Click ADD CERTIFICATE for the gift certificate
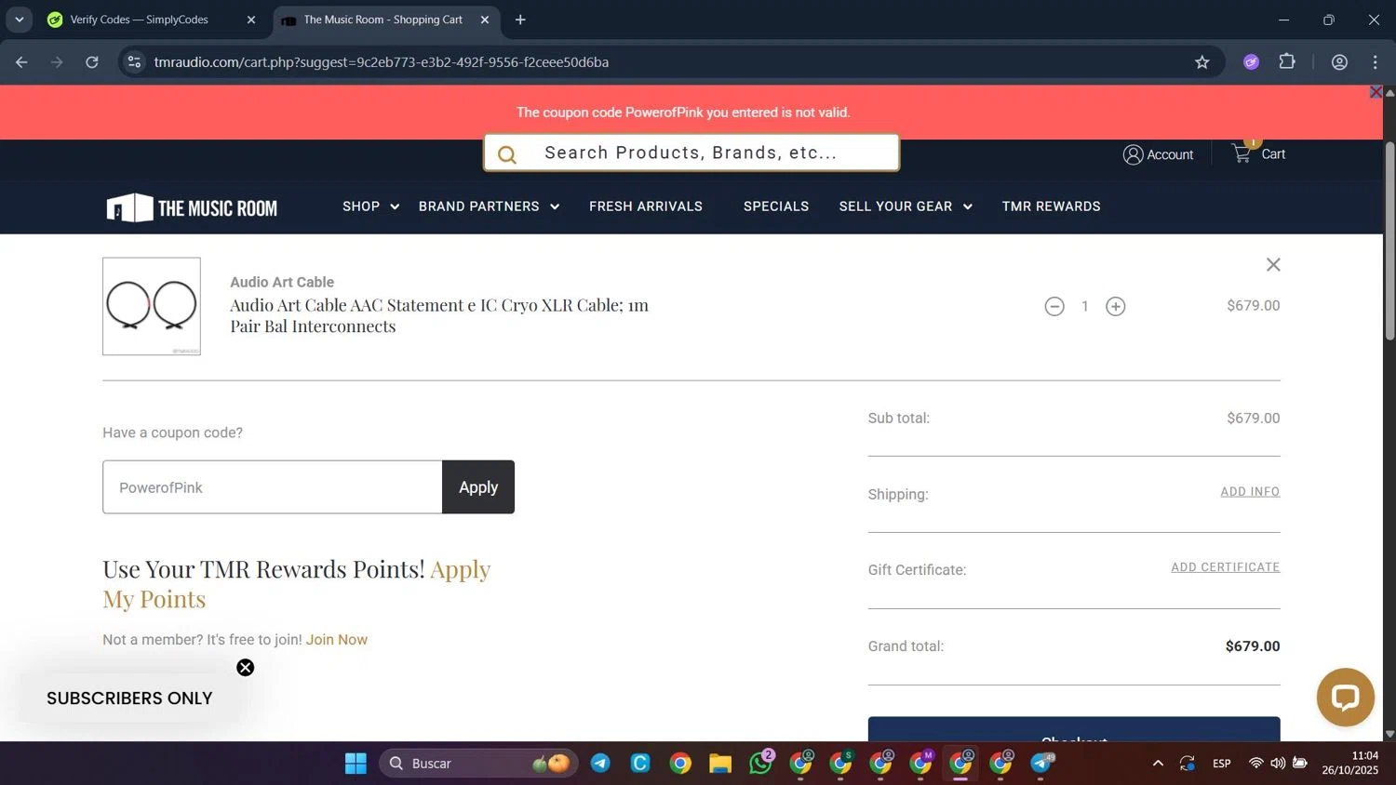Viewport: 1396px width, 785px height. 1225,567
